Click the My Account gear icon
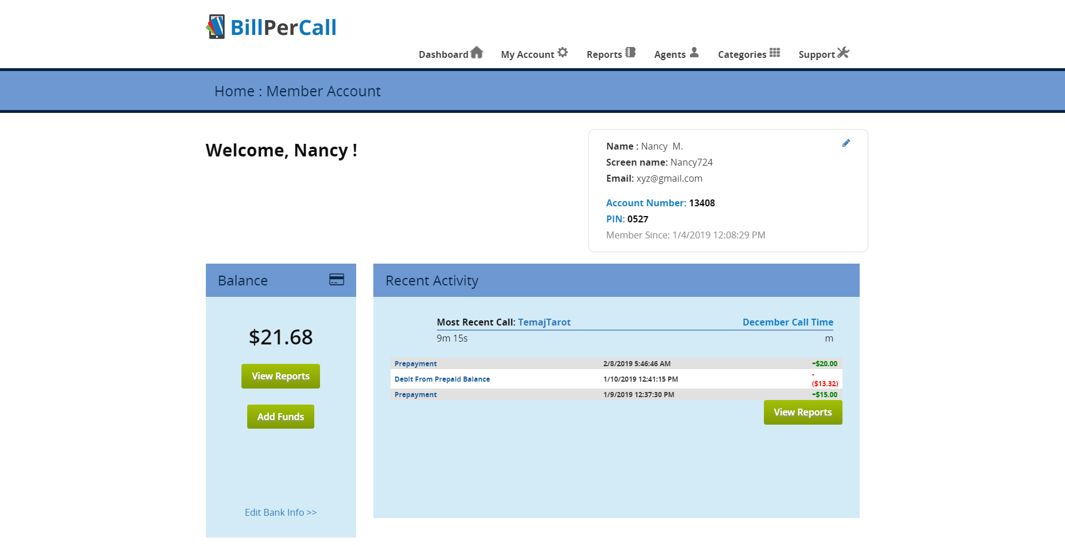 [563, 53]
